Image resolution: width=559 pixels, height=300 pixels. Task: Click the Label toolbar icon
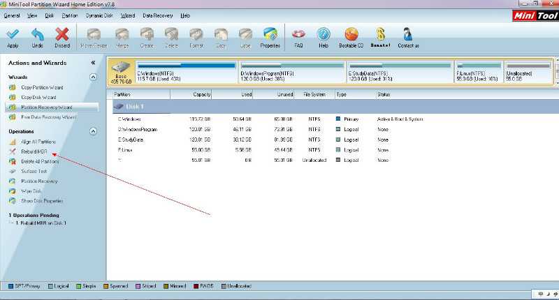pyautogui.click(x=245, y=34)
